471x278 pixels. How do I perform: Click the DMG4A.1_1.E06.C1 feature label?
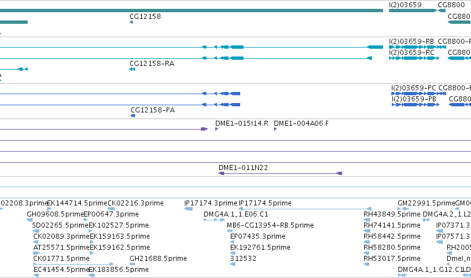click(x=236, y=214)
